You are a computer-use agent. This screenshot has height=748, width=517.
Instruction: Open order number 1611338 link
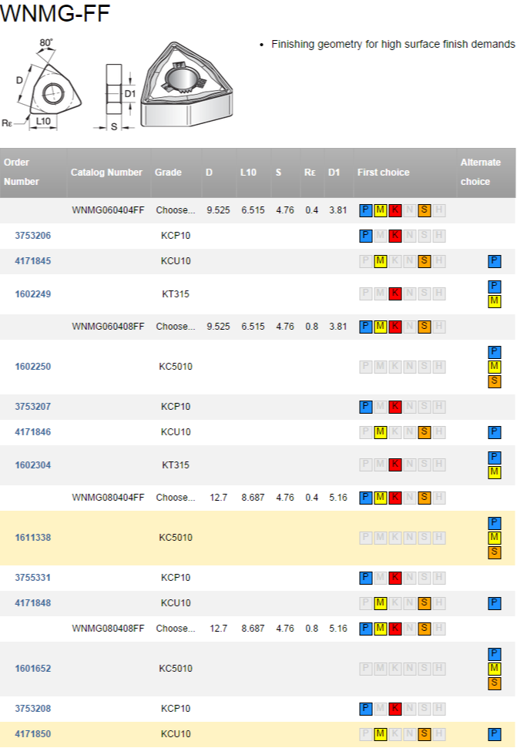tap(33, 538)
